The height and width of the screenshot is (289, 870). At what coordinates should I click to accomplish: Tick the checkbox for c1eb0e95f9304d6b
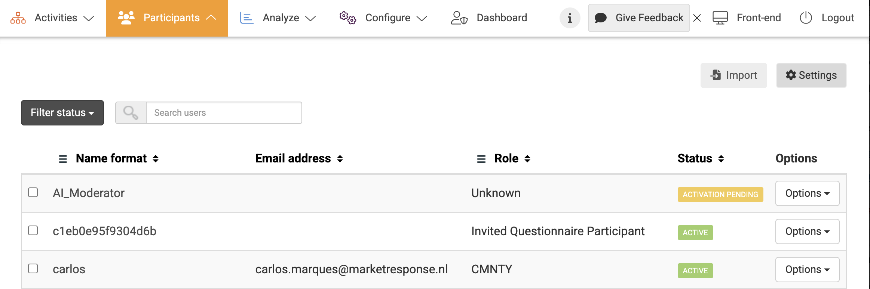tap(33, 230)
